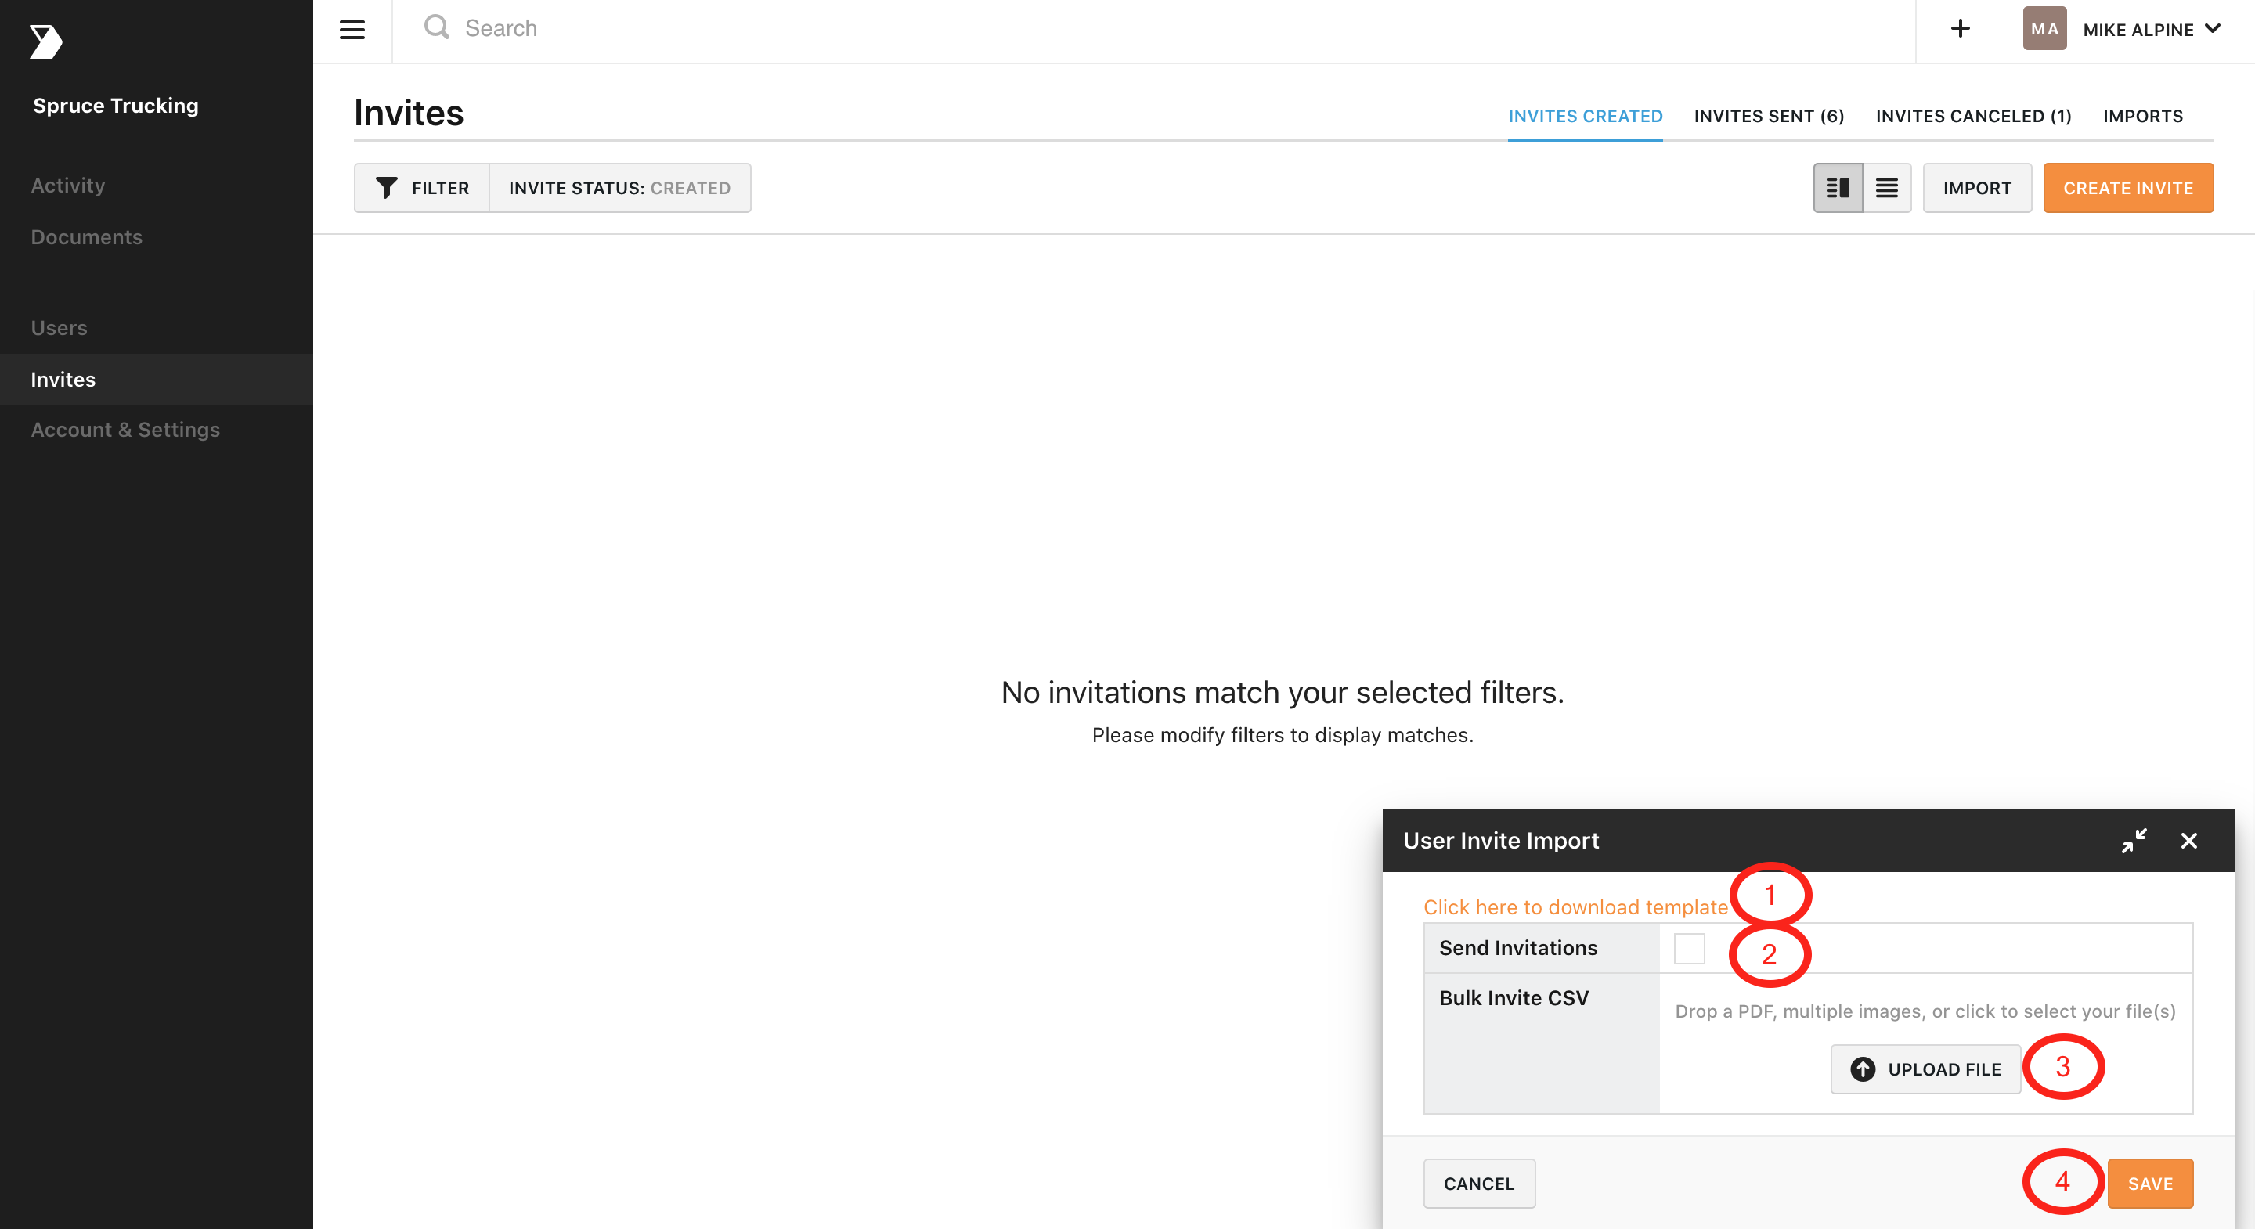The width and height of the screenshot is (2255, 1229).
Task: Open the Filter options
Action: [422, 188]
